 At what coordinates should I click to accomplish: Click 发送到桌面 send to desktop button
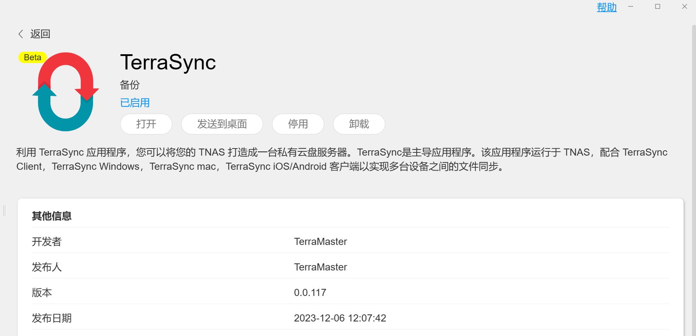click(222, 124)
